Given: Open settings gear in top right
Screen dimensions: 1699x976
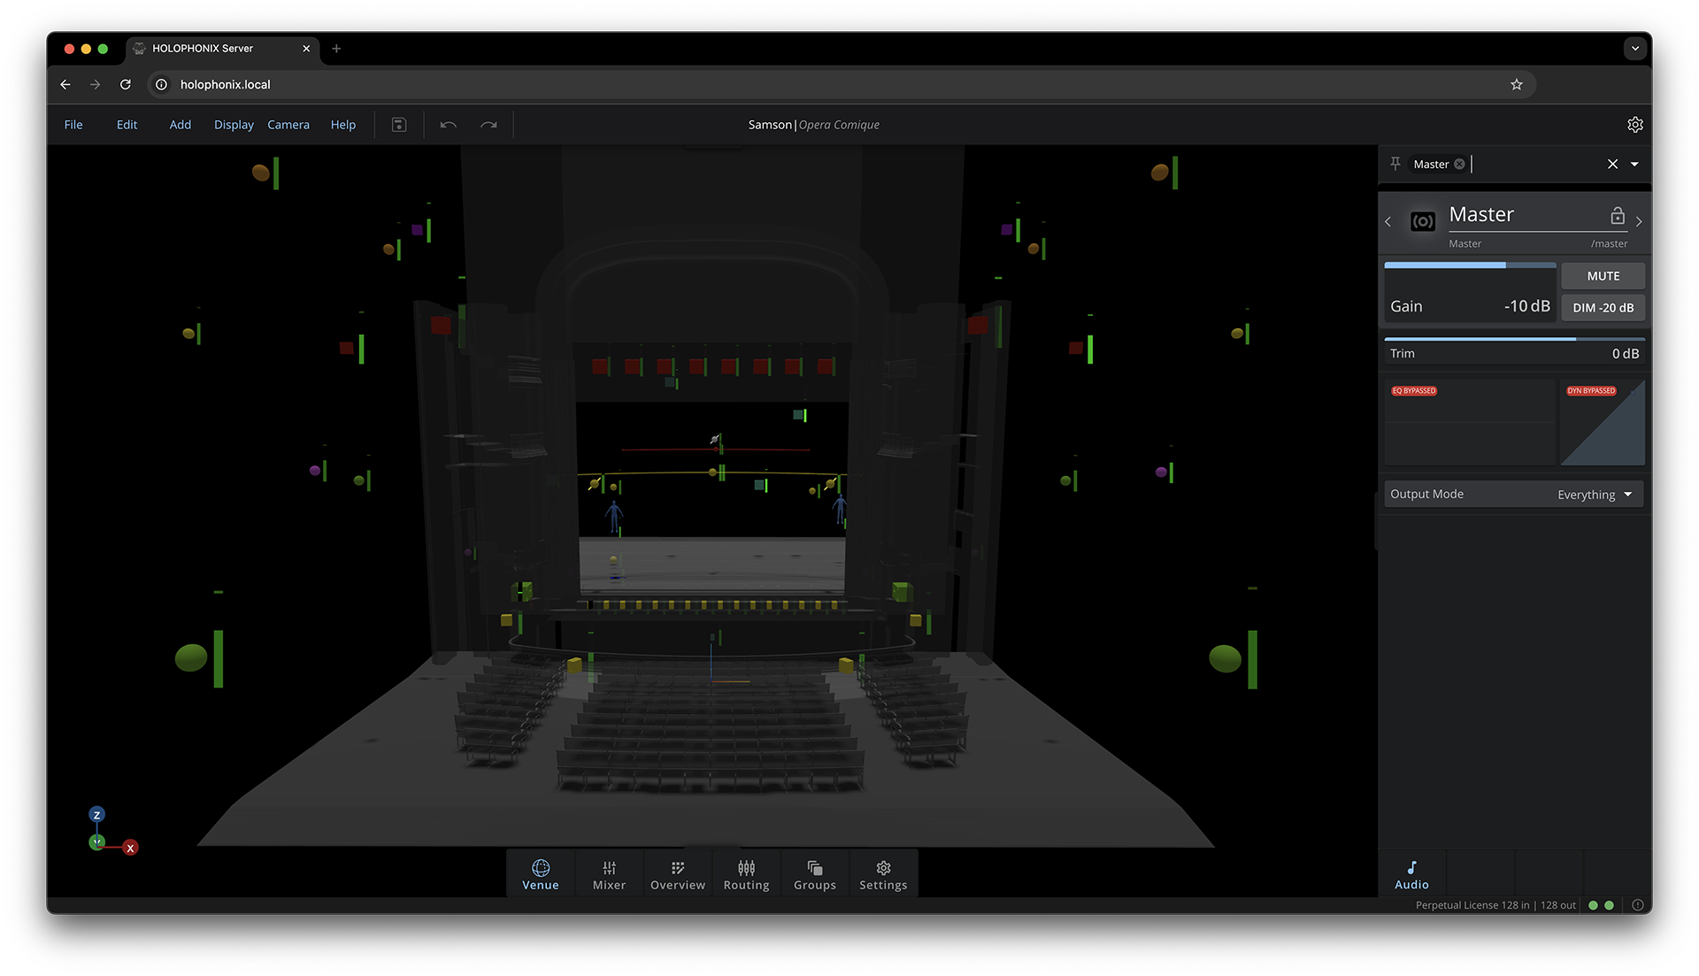Looking at the screenshot, I should coord(1634,125).
